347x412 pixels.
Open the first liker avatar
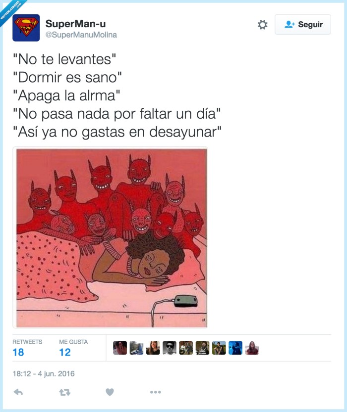120,348
